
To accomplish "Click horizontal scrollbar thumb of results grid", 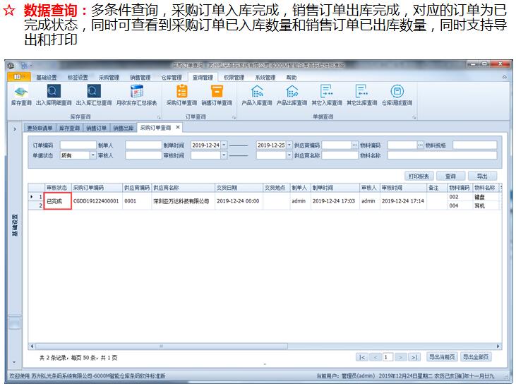I will click(x=162, y=347).
